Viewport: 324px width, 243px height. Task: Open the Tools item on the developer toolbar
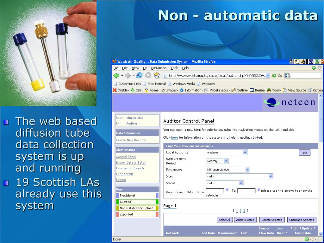pos(274,90)
